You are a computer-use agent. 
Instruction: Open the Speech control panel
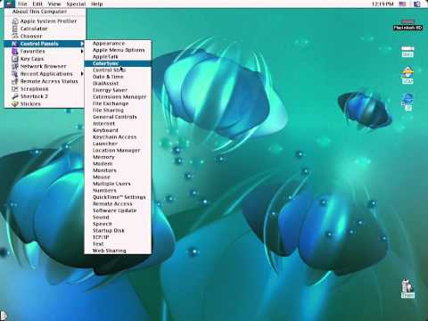click(x=118, y=224)
